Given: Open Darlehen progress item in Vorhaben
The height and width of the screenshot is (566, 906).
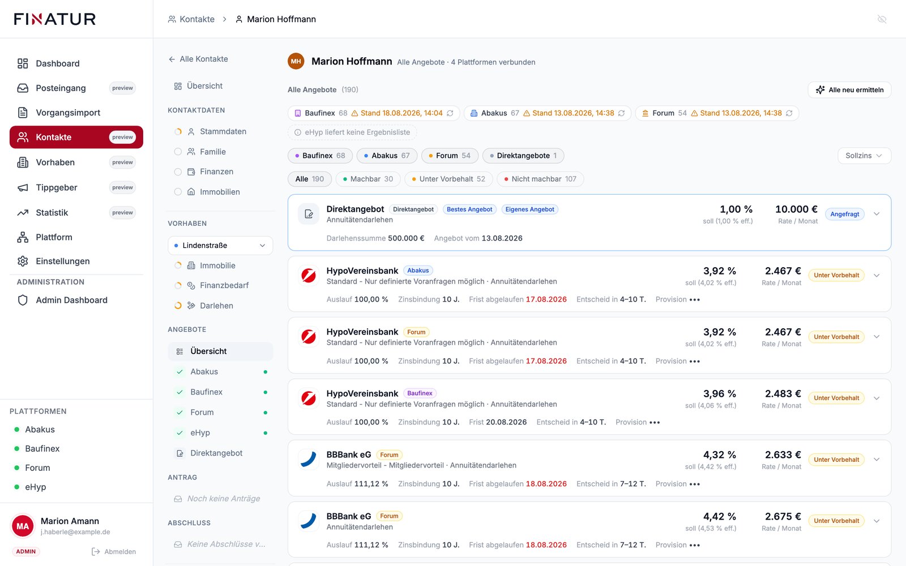Looking at the screenshot, I should click(x=220, y=306).
